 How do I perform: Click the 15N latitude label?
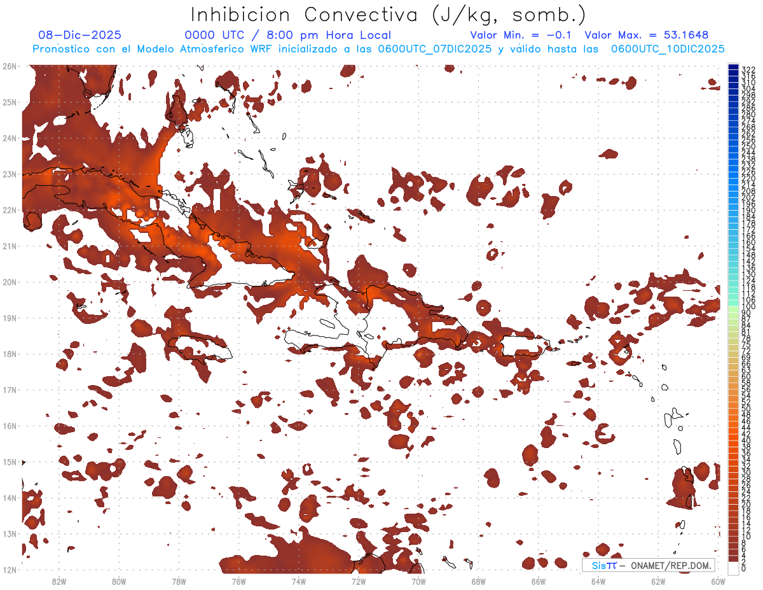(9, 461)
